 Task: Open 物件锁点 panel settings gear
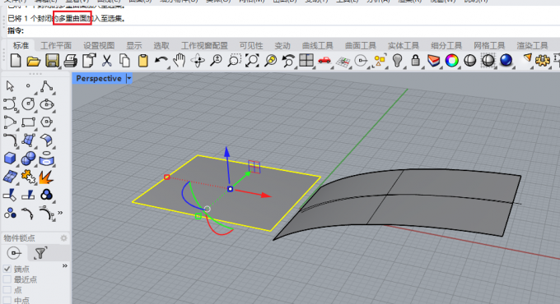63,237
